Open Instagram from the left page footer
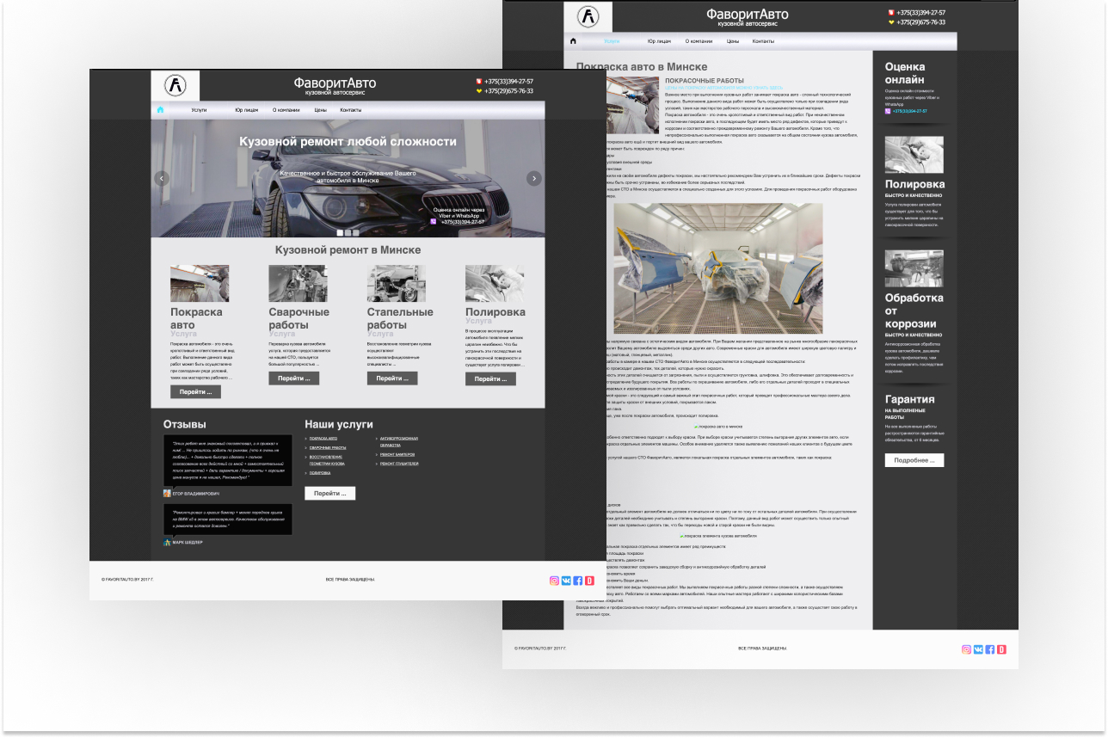 click(554, 581)
